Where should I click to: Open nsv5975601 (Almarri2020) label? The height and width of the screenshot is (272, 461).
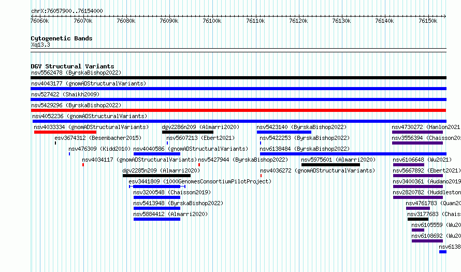pyautogui.click(x=338, y=160)
